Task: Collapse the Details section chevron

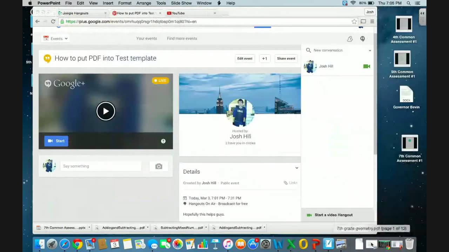Action: coord(297,168)
